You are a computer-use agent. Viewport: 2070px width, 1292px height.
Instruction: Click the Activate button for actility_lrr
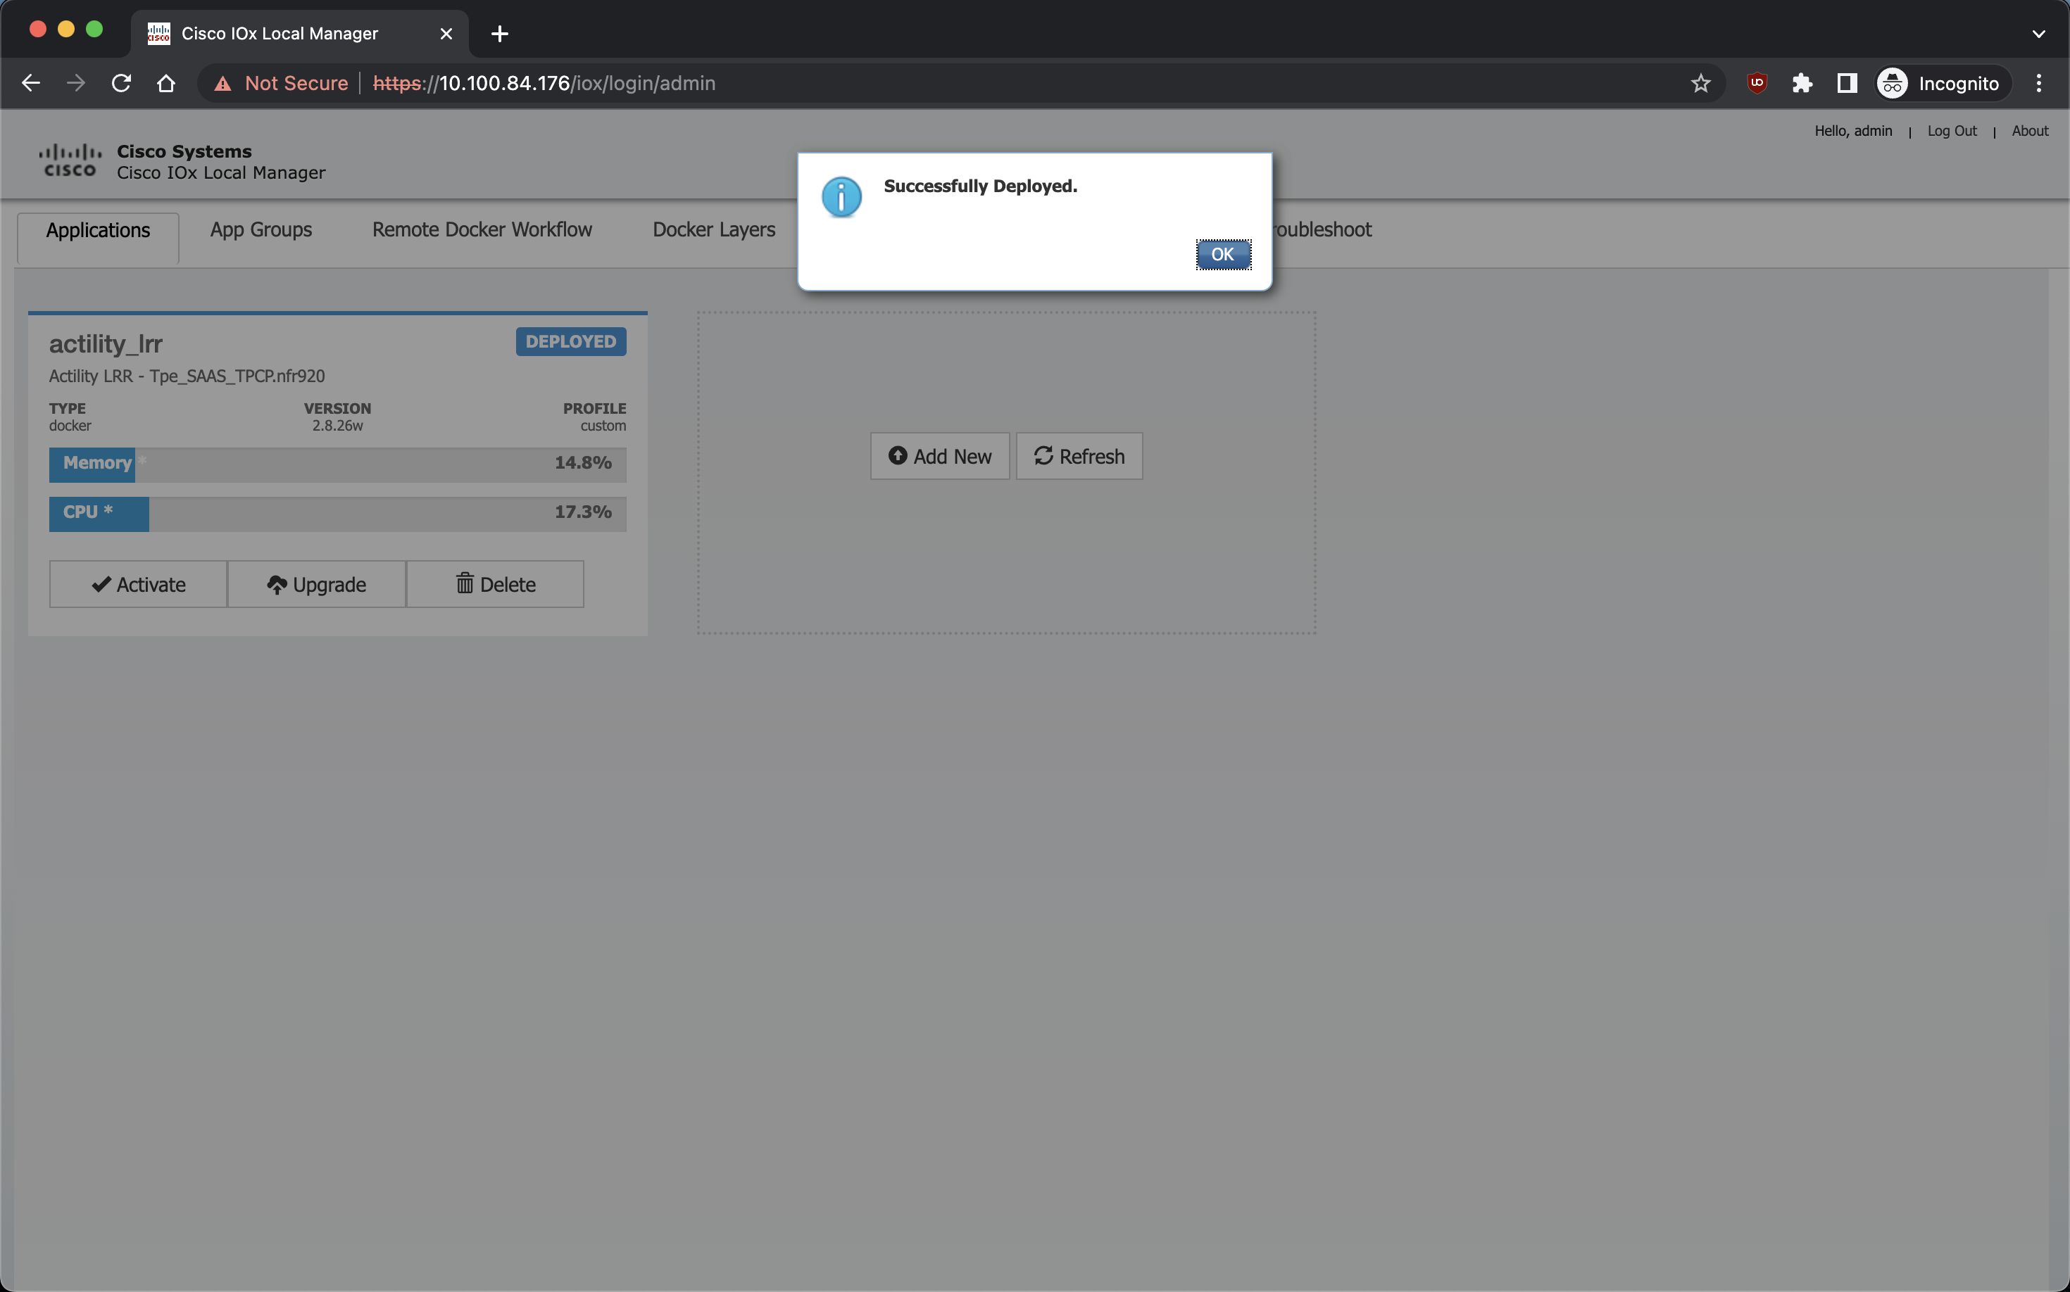click(x=139, y=585)
